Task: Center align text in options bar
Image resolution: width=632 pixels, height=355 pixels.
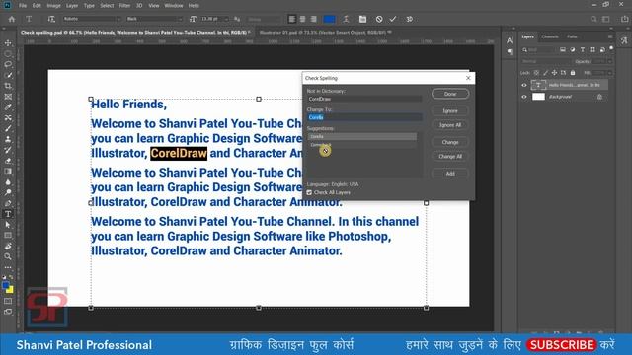Action: 303,19
